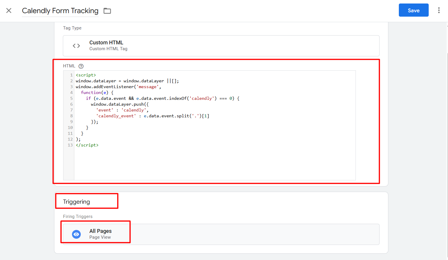Image resolution: width=448 pixels, height=260 pixels.
Task: Place cursor on the closing script tag line
Action: pos(87,145)
